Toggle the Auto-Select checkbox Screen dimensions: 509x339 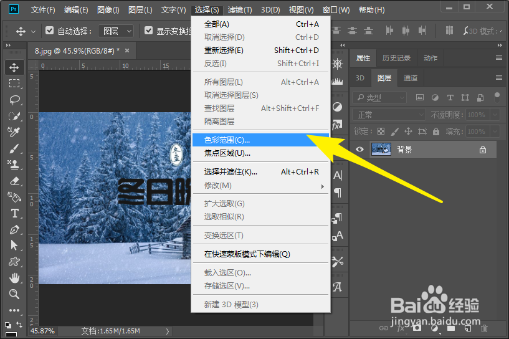49,31
